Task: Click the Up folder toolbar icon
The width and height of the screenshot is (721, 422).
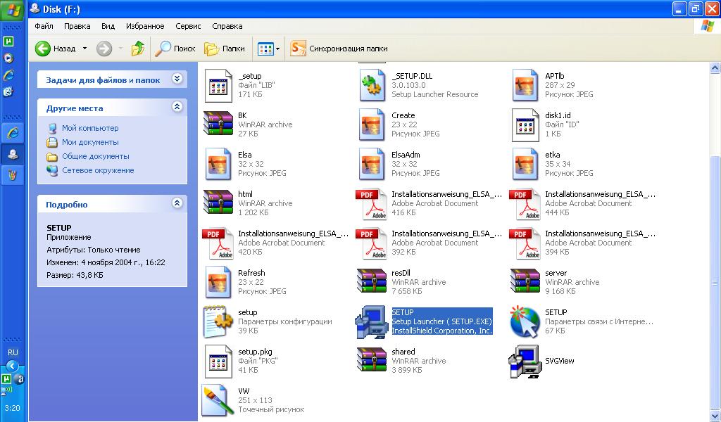Action: coord(138,49)
